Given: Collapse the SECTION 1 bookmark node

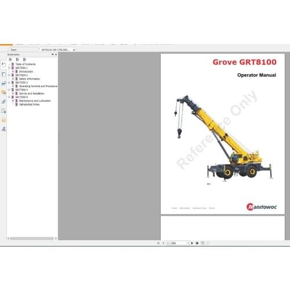Looking at the screenshot, I should (x=9, y=68).
